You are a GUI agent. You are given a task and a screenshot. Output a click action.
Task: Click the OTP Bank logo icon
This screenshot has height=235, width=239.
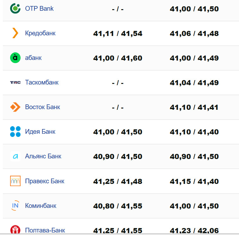pyautogui.click(x=15, y=9)
